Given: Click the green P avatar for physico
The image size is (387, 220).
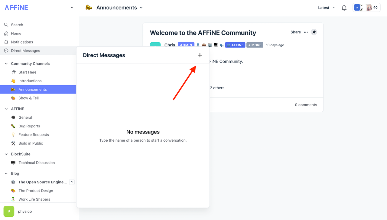Looking at the screenshot, I should (x=9, y=211).
